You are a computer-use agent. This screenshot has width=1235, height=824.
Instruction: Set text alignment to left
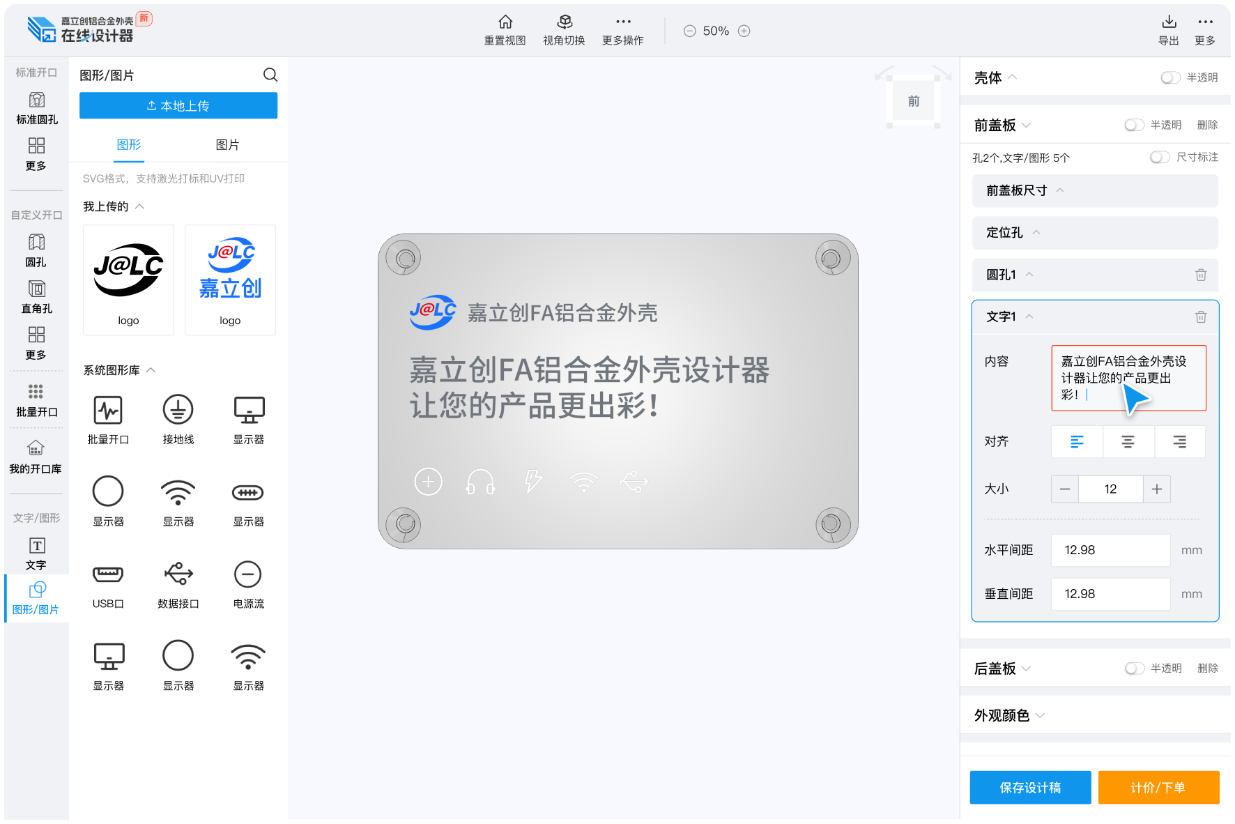coord(1077,441)
